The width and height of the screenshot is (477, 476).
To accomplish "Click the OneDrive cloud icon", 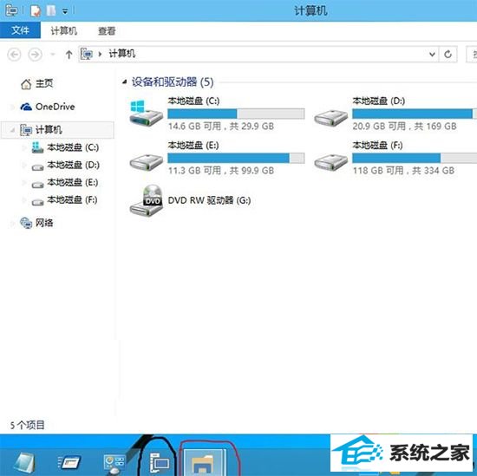I will pyautogui.click(x=26, y=107).
